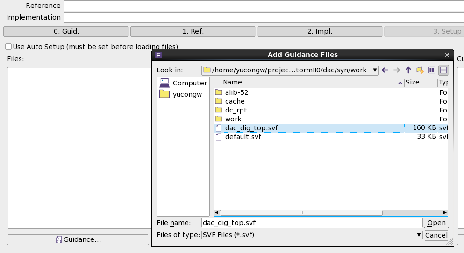Click forward navigation arrow in dialog
464x253 pixels.
(x=397, y=70)
